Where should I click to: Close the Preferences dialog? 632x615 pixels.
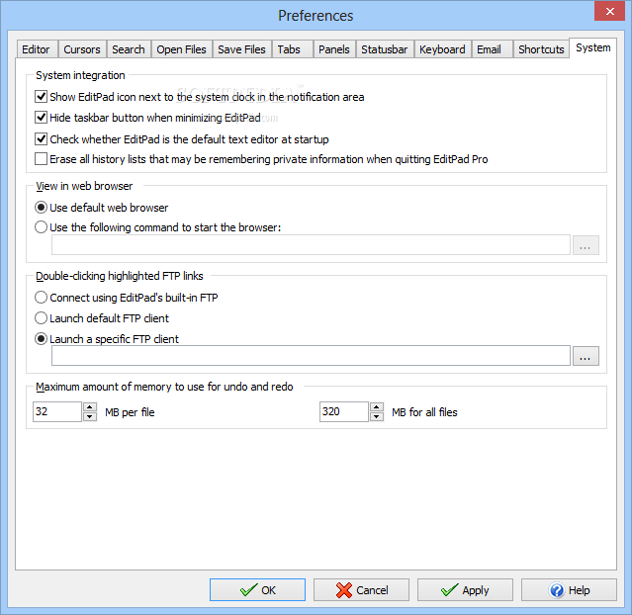coord(610,11)
